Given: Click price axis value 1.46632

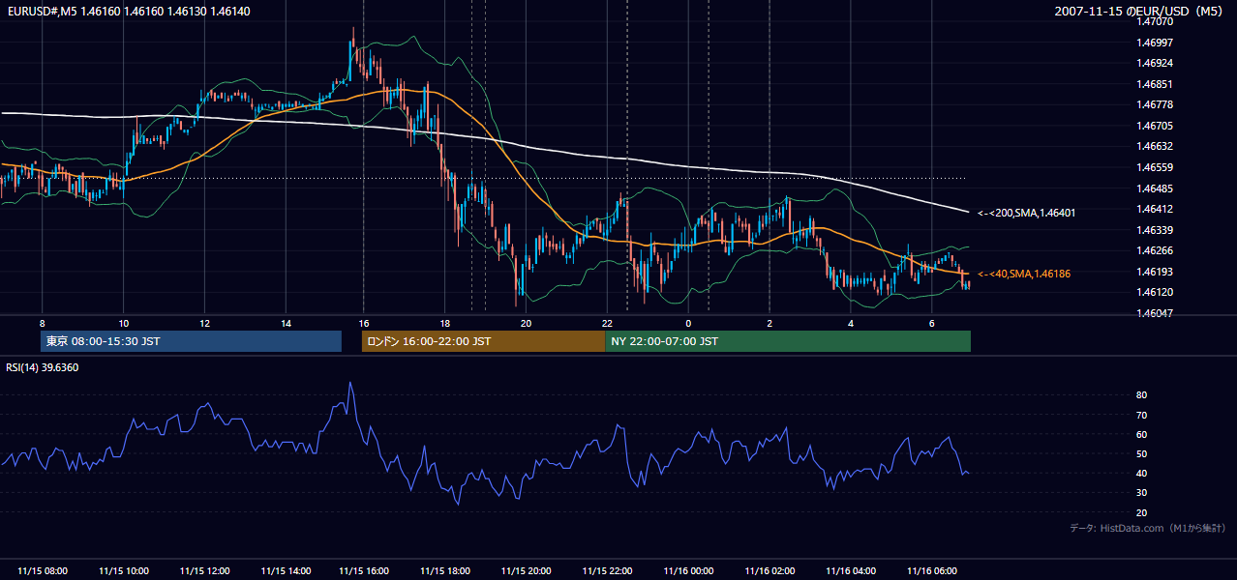Looking at the screenshot, I should point(1154,146).
